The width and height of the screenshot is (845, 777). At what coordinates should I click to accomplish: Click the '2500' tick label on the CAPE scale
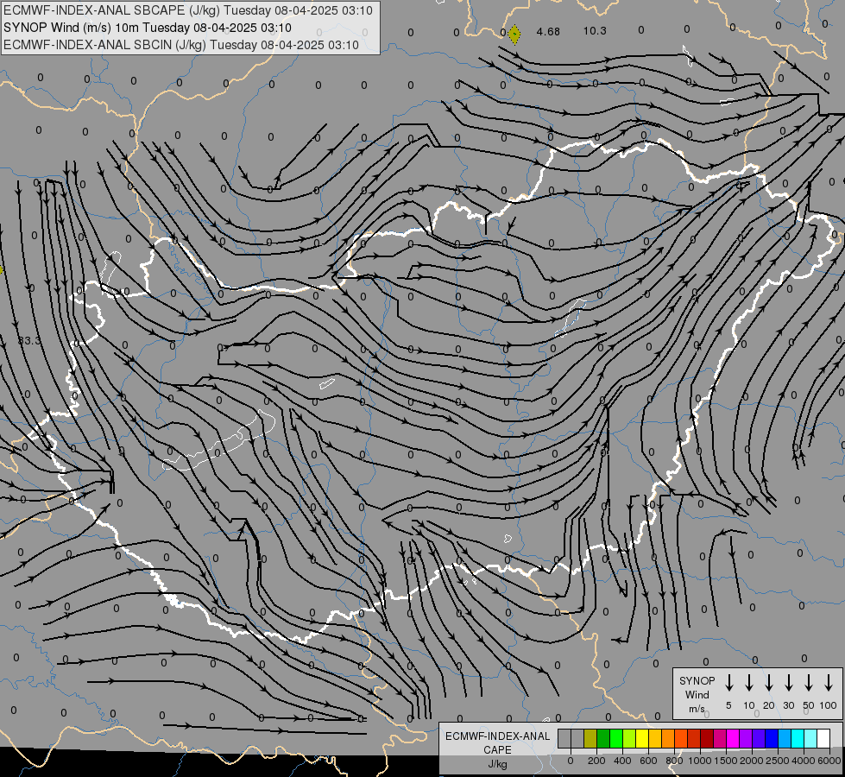pos(778,761)
